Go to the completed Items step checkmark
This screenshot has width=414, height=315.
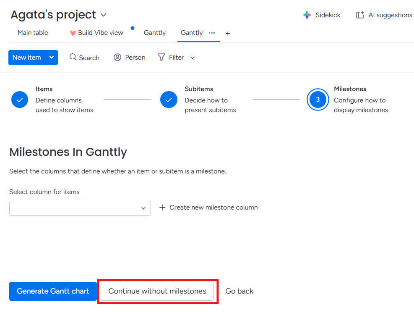pos(20,100)
